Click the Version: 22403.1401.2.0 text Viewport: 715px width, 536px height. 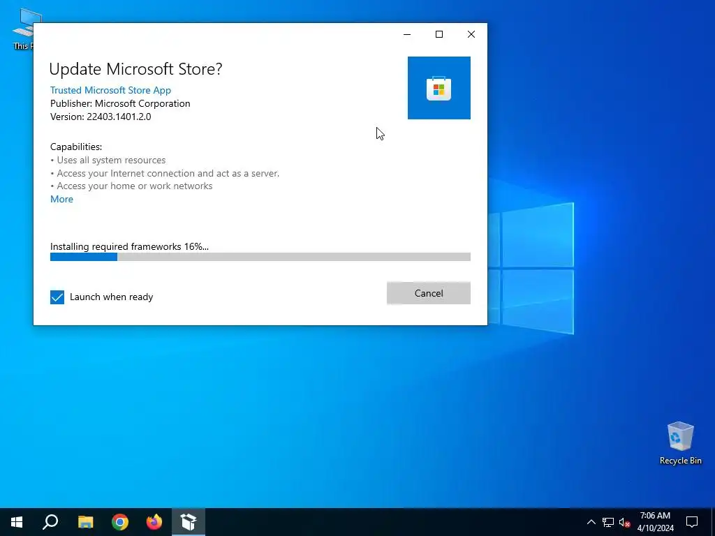pyautogui.click(x=101, y=117)
